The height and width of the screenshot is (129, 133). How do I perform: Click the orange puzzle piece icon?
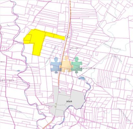coord(66,64)
